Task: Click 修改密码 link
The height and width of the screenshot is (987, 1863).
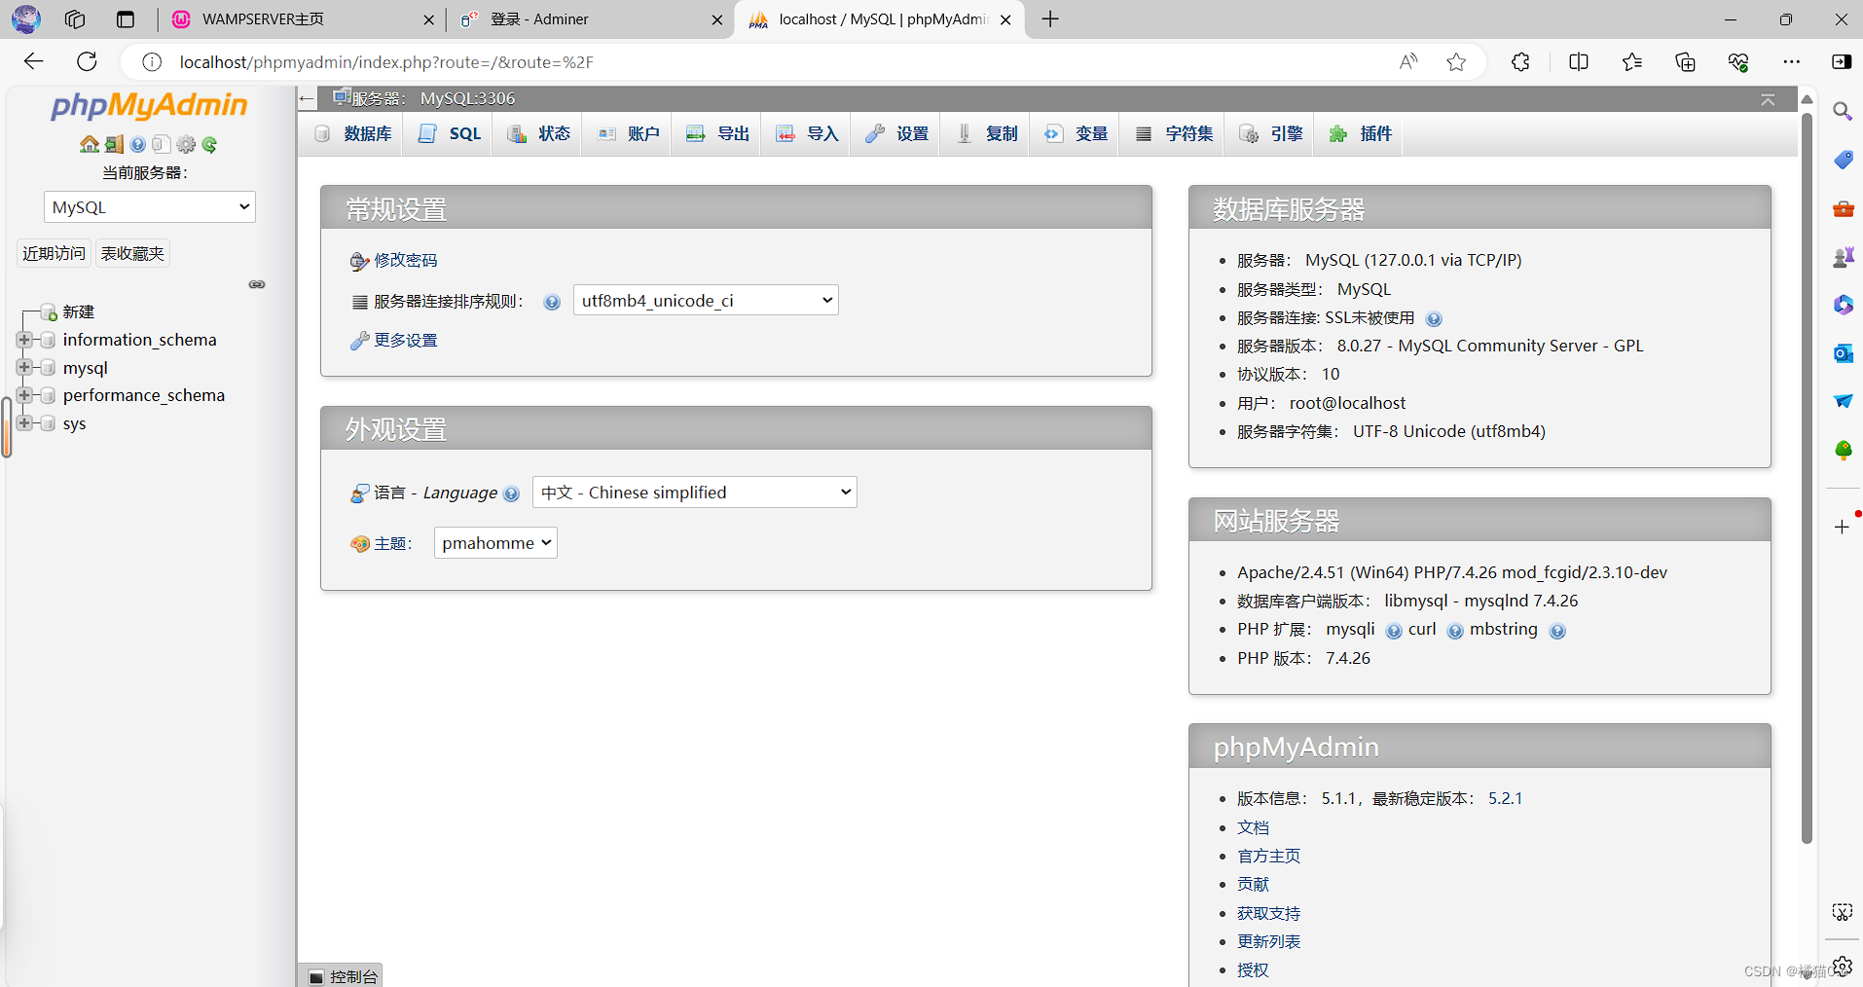Action: [x=406, y=261]
